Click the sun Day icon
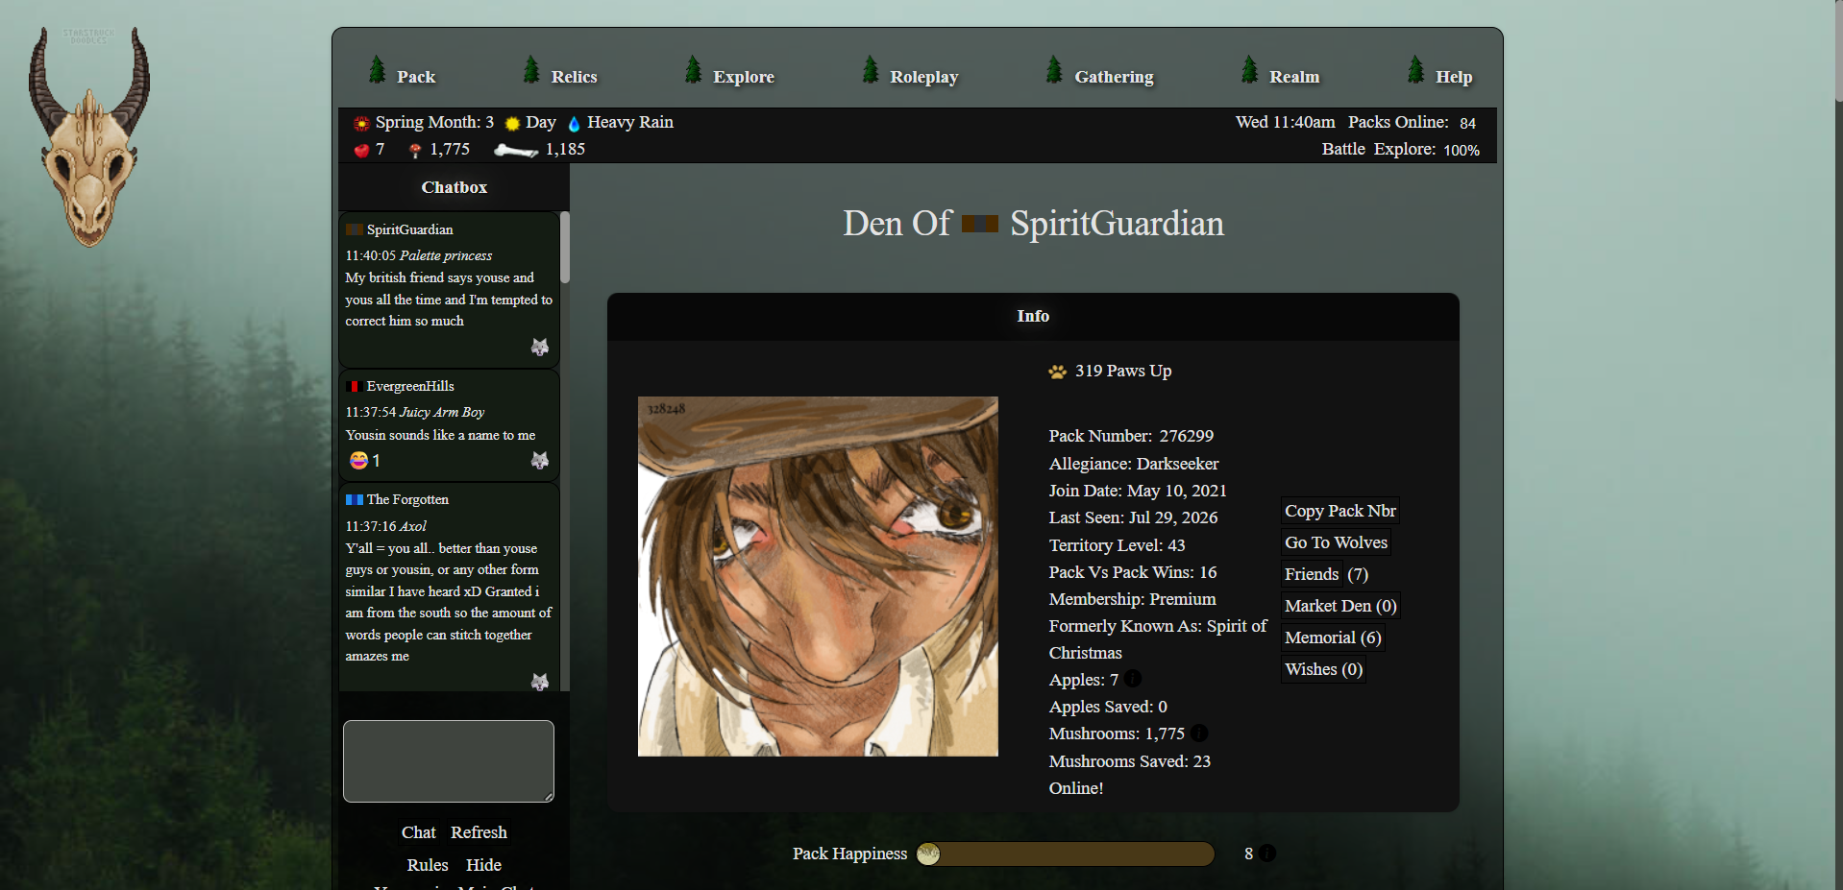This screenshot has height=890, width=1843. (x=512, y=123)
